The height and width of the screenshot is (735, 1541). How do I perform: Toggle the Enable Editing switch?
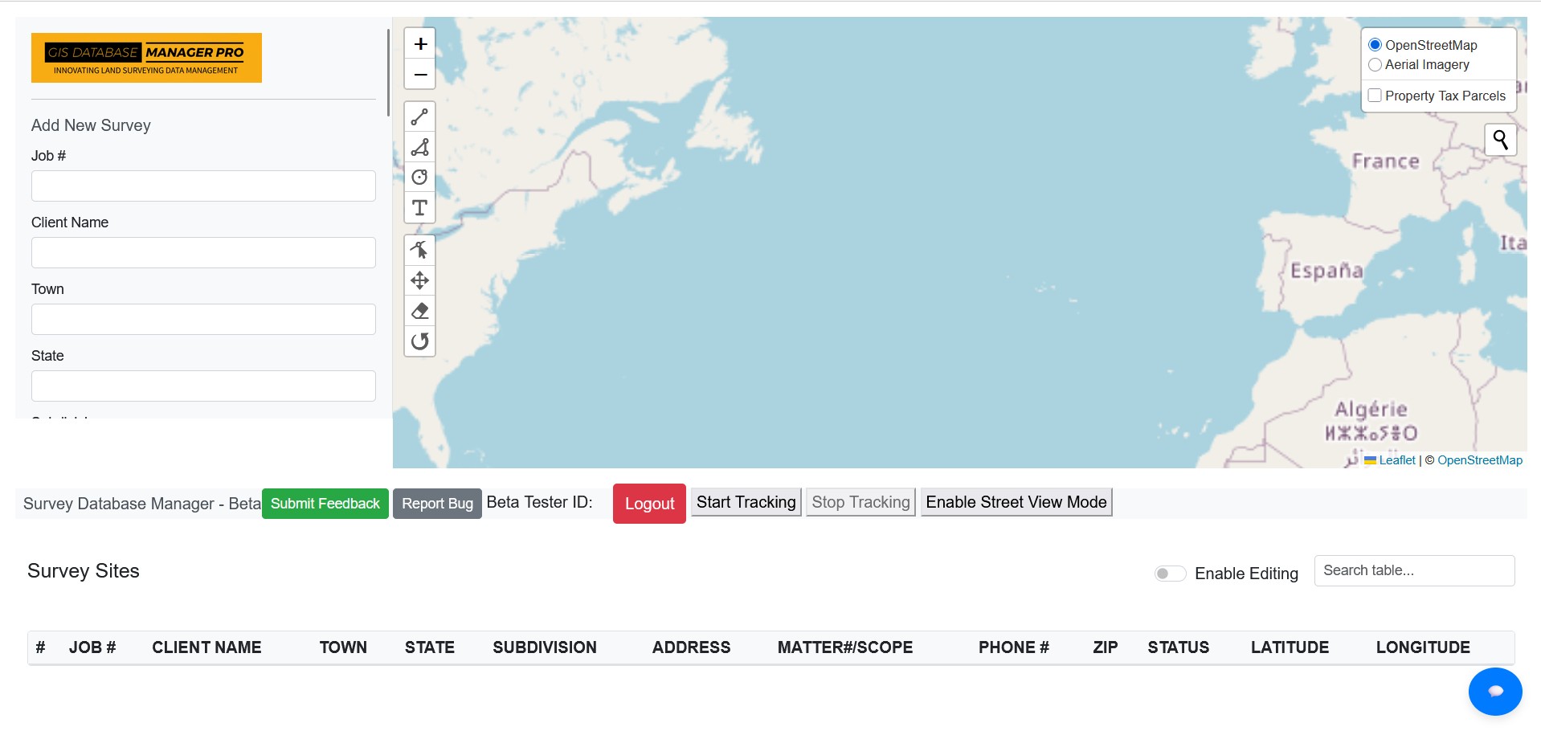pyautogui.click(x=1170, y=574)
